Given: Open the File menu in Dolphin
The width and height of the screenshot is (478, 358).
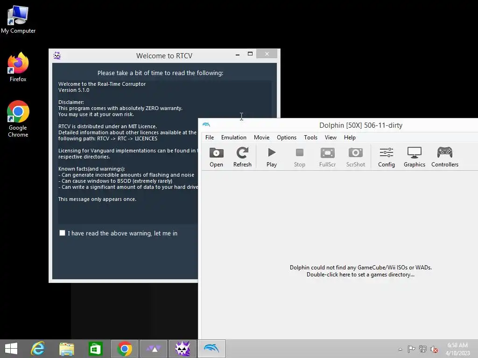Looking at the screenshot, I should [210, 138].
